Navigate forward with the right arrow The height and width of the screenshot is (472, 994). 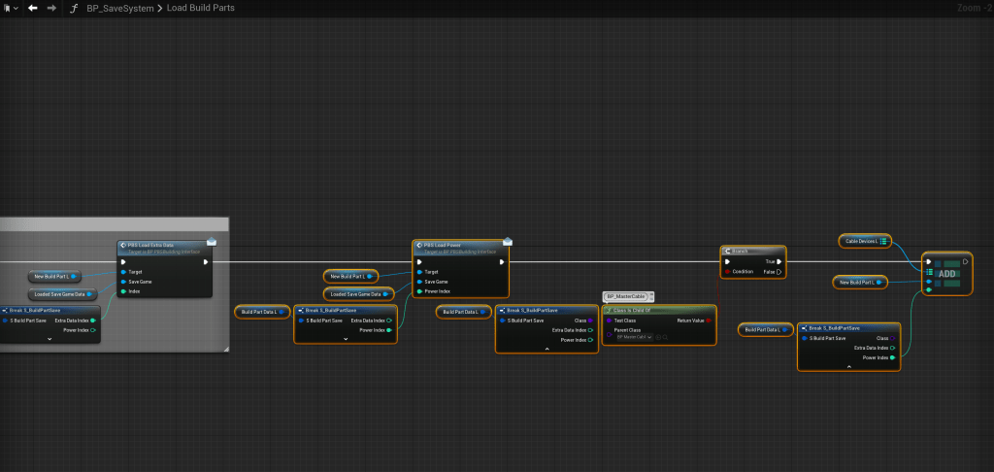pyautogui.click(x=51, y=8)
